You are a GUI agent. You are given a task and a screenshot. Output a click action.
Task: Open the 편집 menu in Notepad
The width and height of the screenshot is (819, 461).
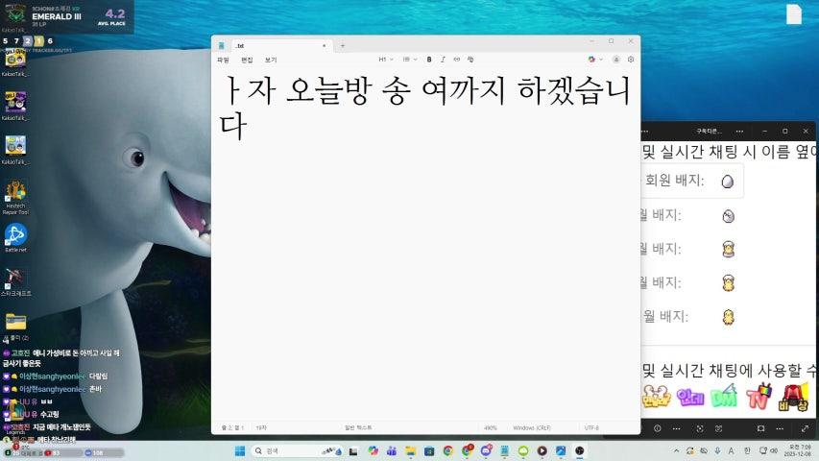tap(247, 61)
